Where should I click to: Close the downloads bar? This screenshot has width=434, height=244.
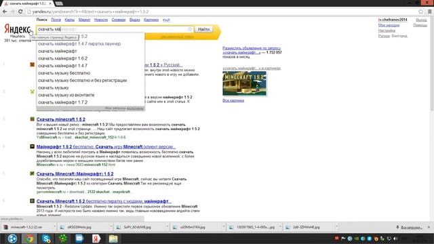[429, 227]
